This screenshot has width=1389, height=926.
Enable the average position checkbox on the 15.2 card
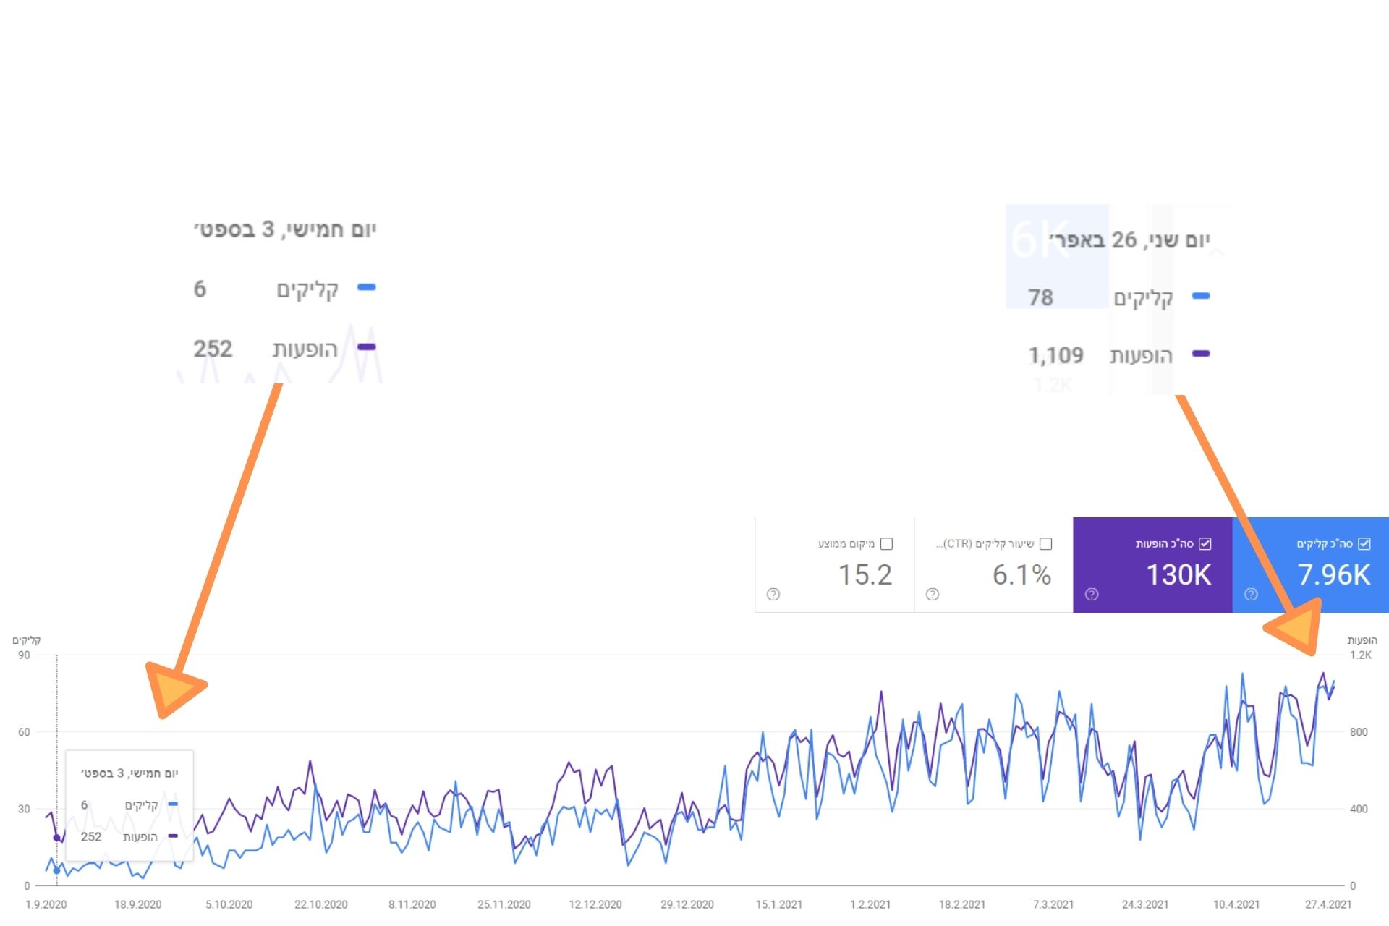(x=886, y=543)
